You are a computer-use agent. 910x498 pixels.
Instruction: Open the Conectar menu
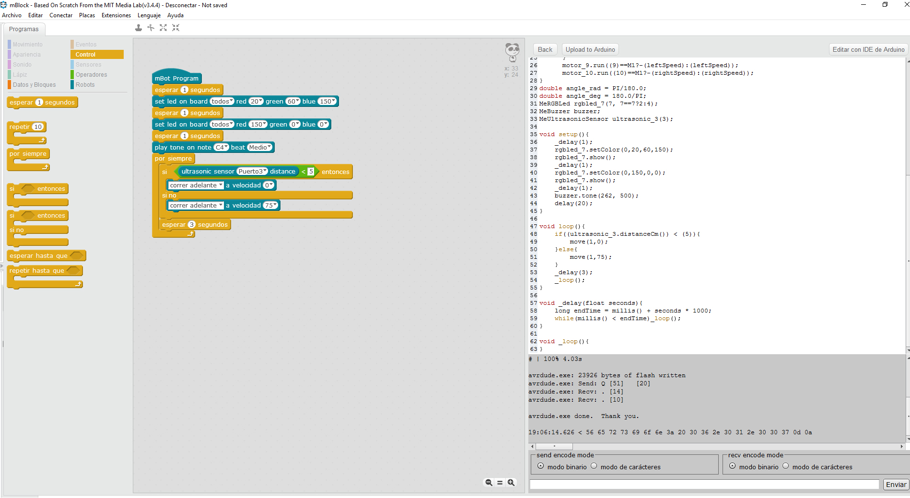(x=61, y=15)
